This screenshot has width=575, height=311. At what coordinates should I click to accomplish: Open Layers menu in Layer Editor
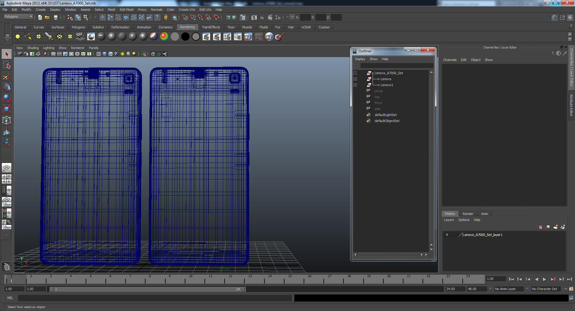(x=449, y=220)
